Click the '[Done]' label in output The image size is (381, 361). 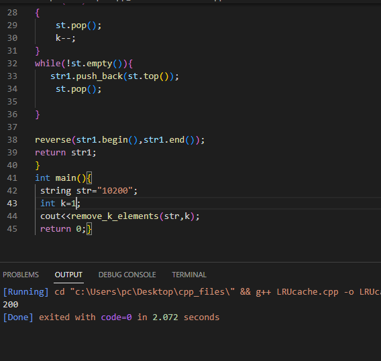click(x=18, y=317)
